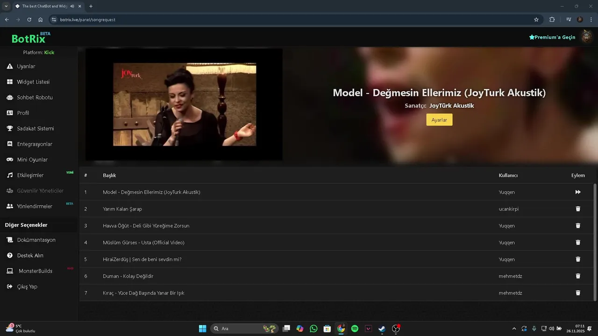Click the Dokümantasyon book icon

pos(10,240)
